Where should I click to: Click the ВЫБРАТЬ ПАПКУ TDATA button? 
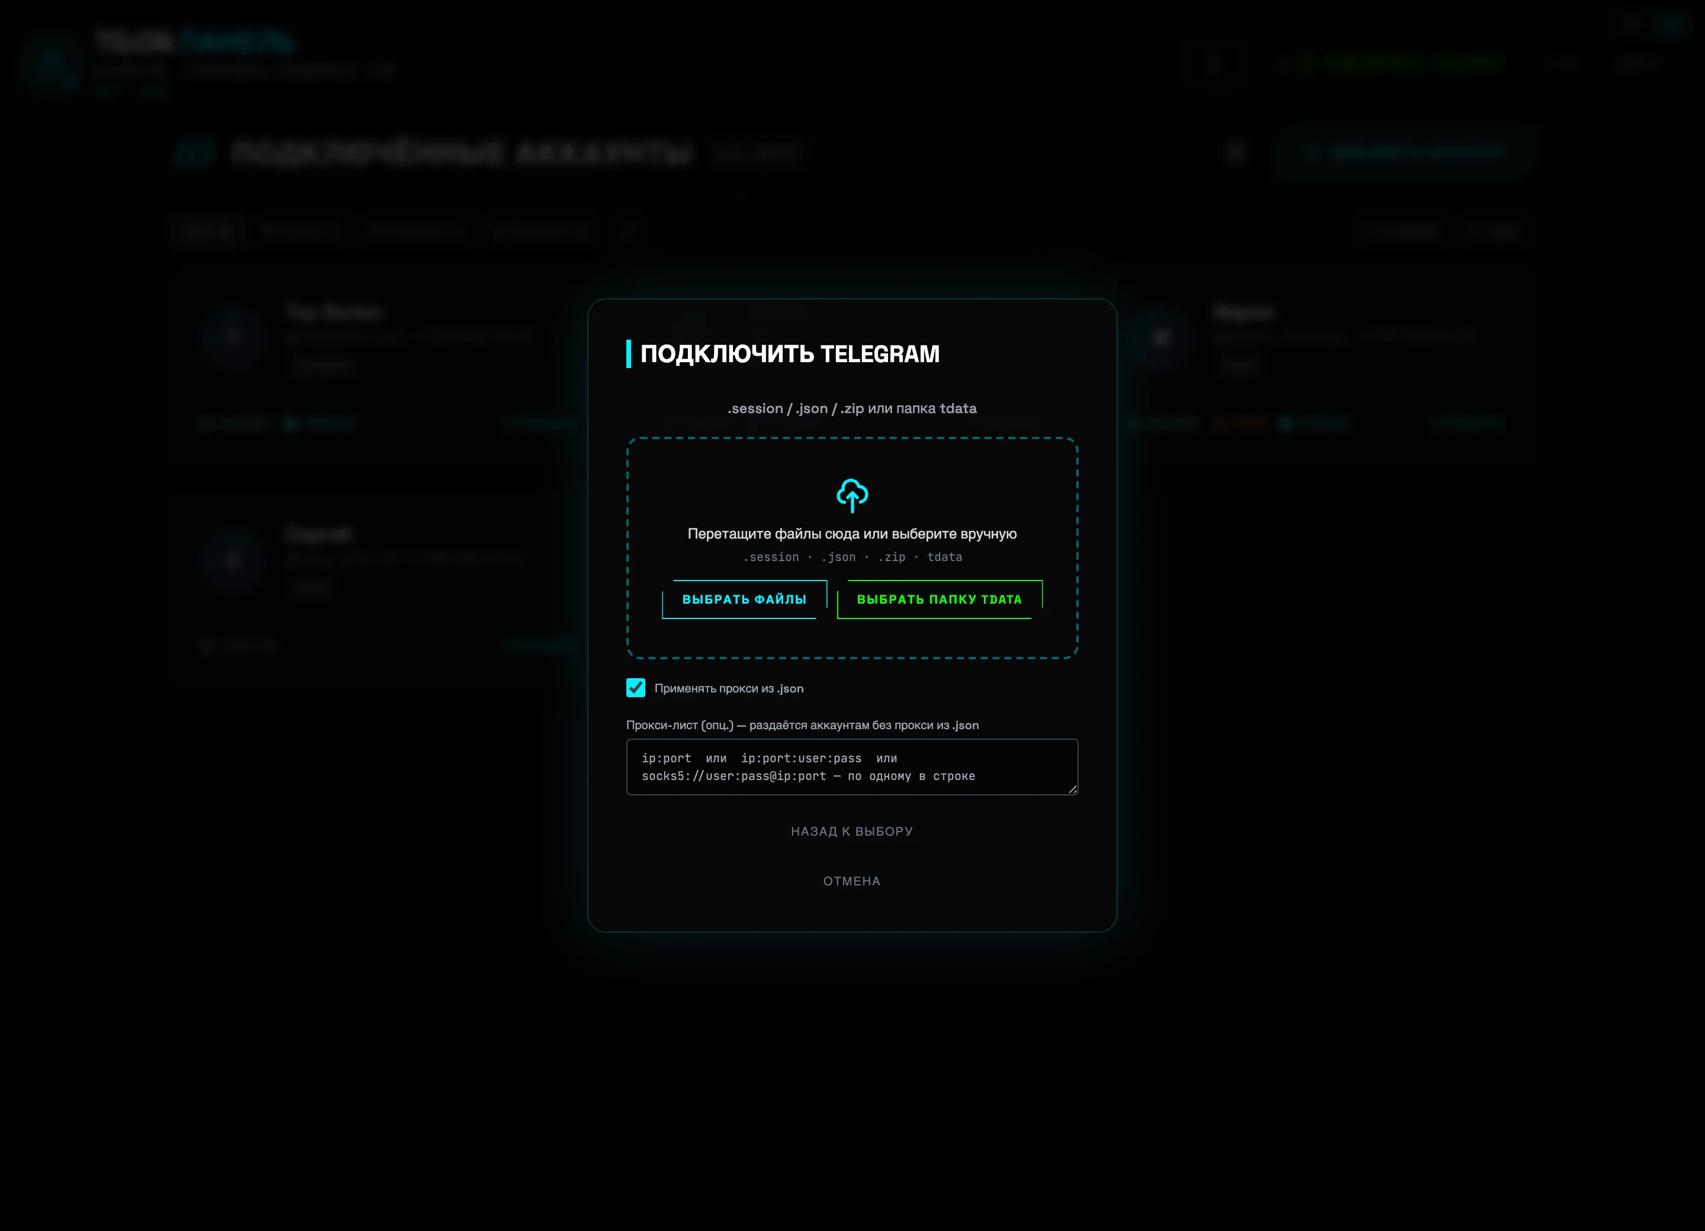coord(940,599)
